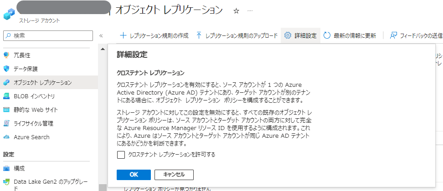Favorite this page with the star icon
Image resolution: width=443 pixels, height=191 pixels.
237,11
